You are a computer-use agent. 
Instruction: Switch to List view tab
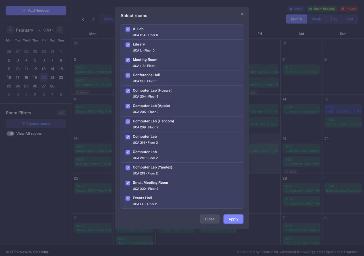(x=350, y=19)
